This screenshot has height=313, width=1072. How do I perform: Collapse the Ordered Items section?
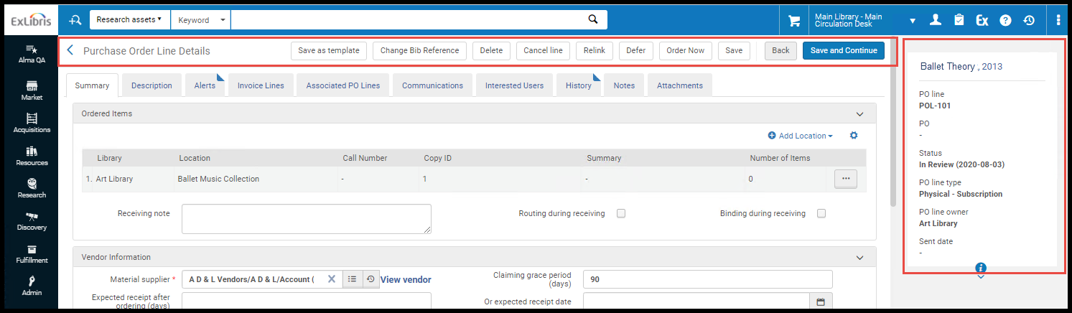pos(859,113)
